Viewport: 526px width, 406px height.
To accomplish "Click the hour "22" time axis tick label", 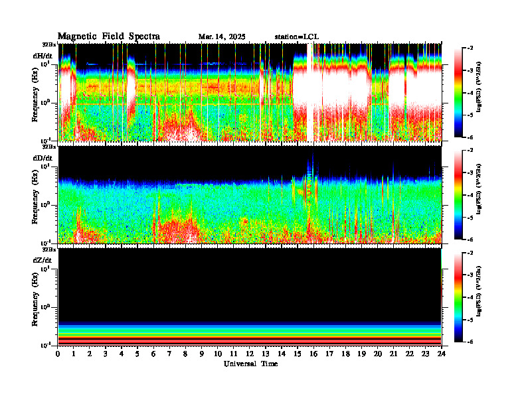I will [410, 354].
